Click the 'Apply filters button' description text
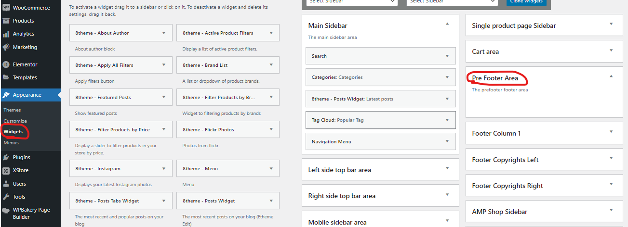The width and height of the screenshot is (628, 227). (x=95, y=81)
